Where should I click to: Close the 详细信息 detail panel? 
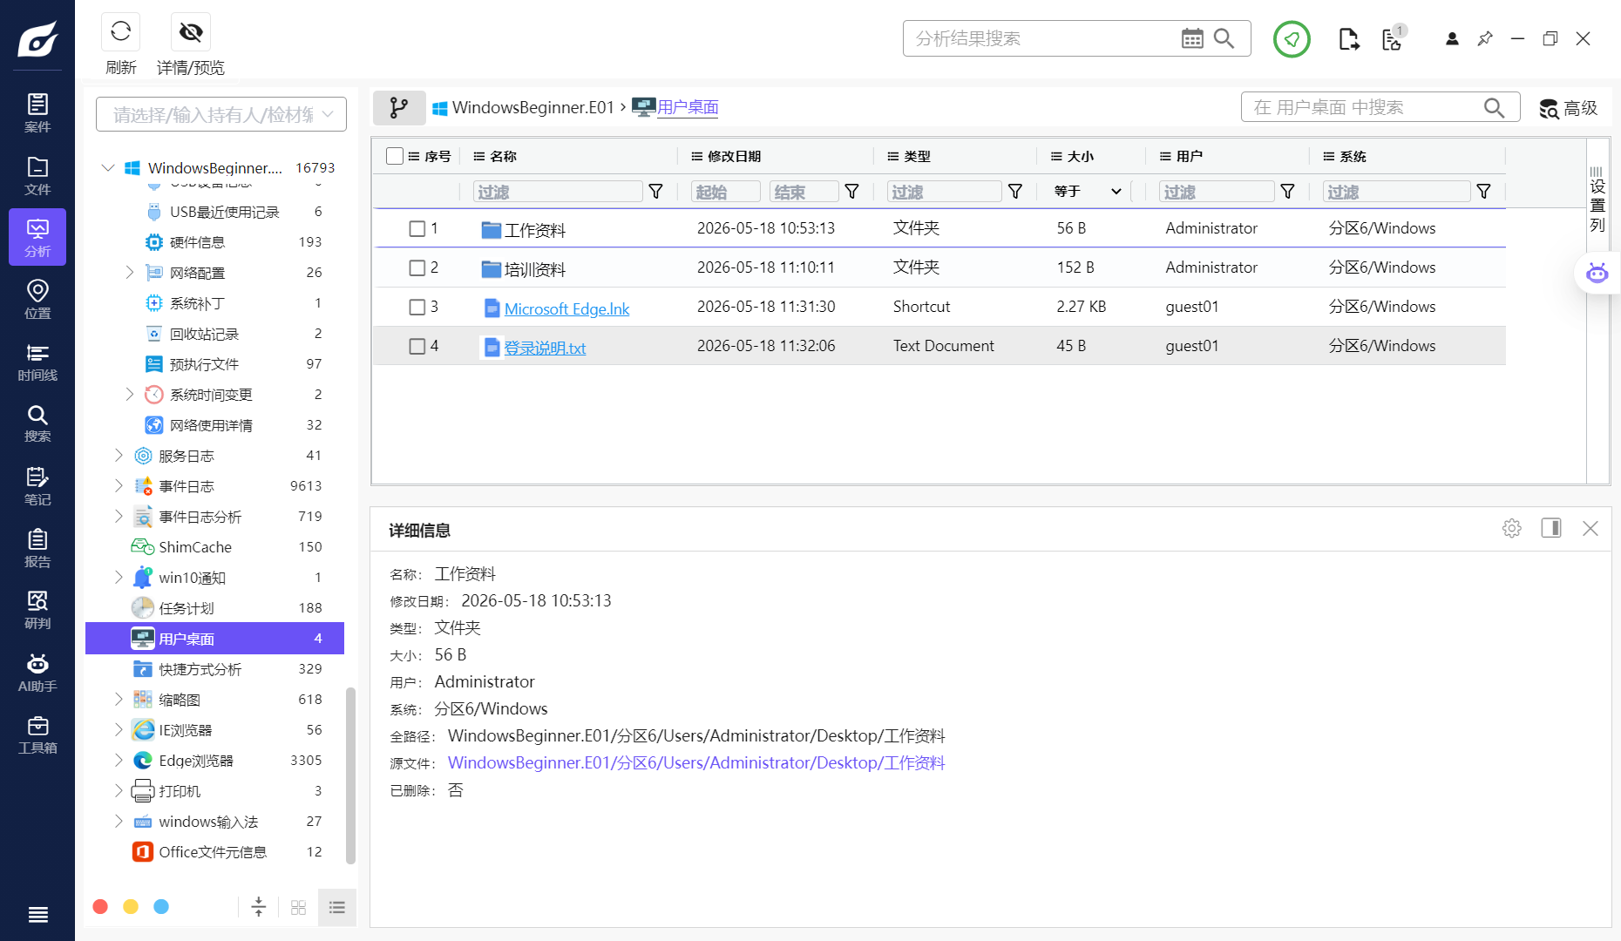(1590, 528)
